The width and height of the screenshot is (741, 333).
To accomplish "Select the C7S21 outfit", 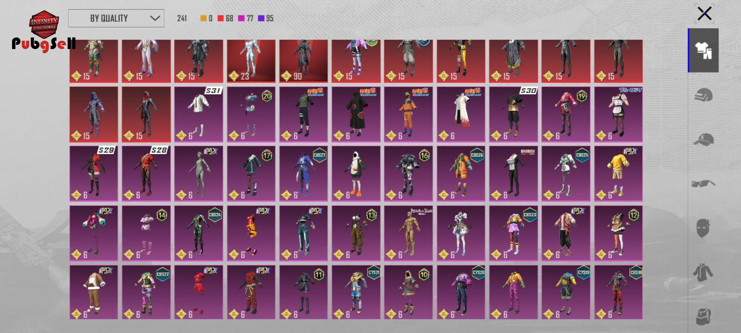I will coord(356,292).
